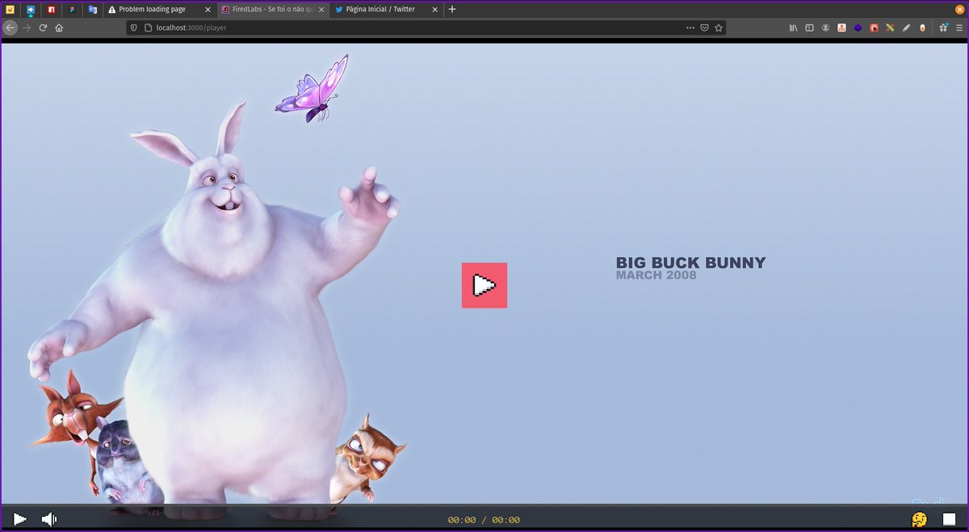Open the Firefox hamburger menu
Screen dimensions: 969x532
point(959,27)
